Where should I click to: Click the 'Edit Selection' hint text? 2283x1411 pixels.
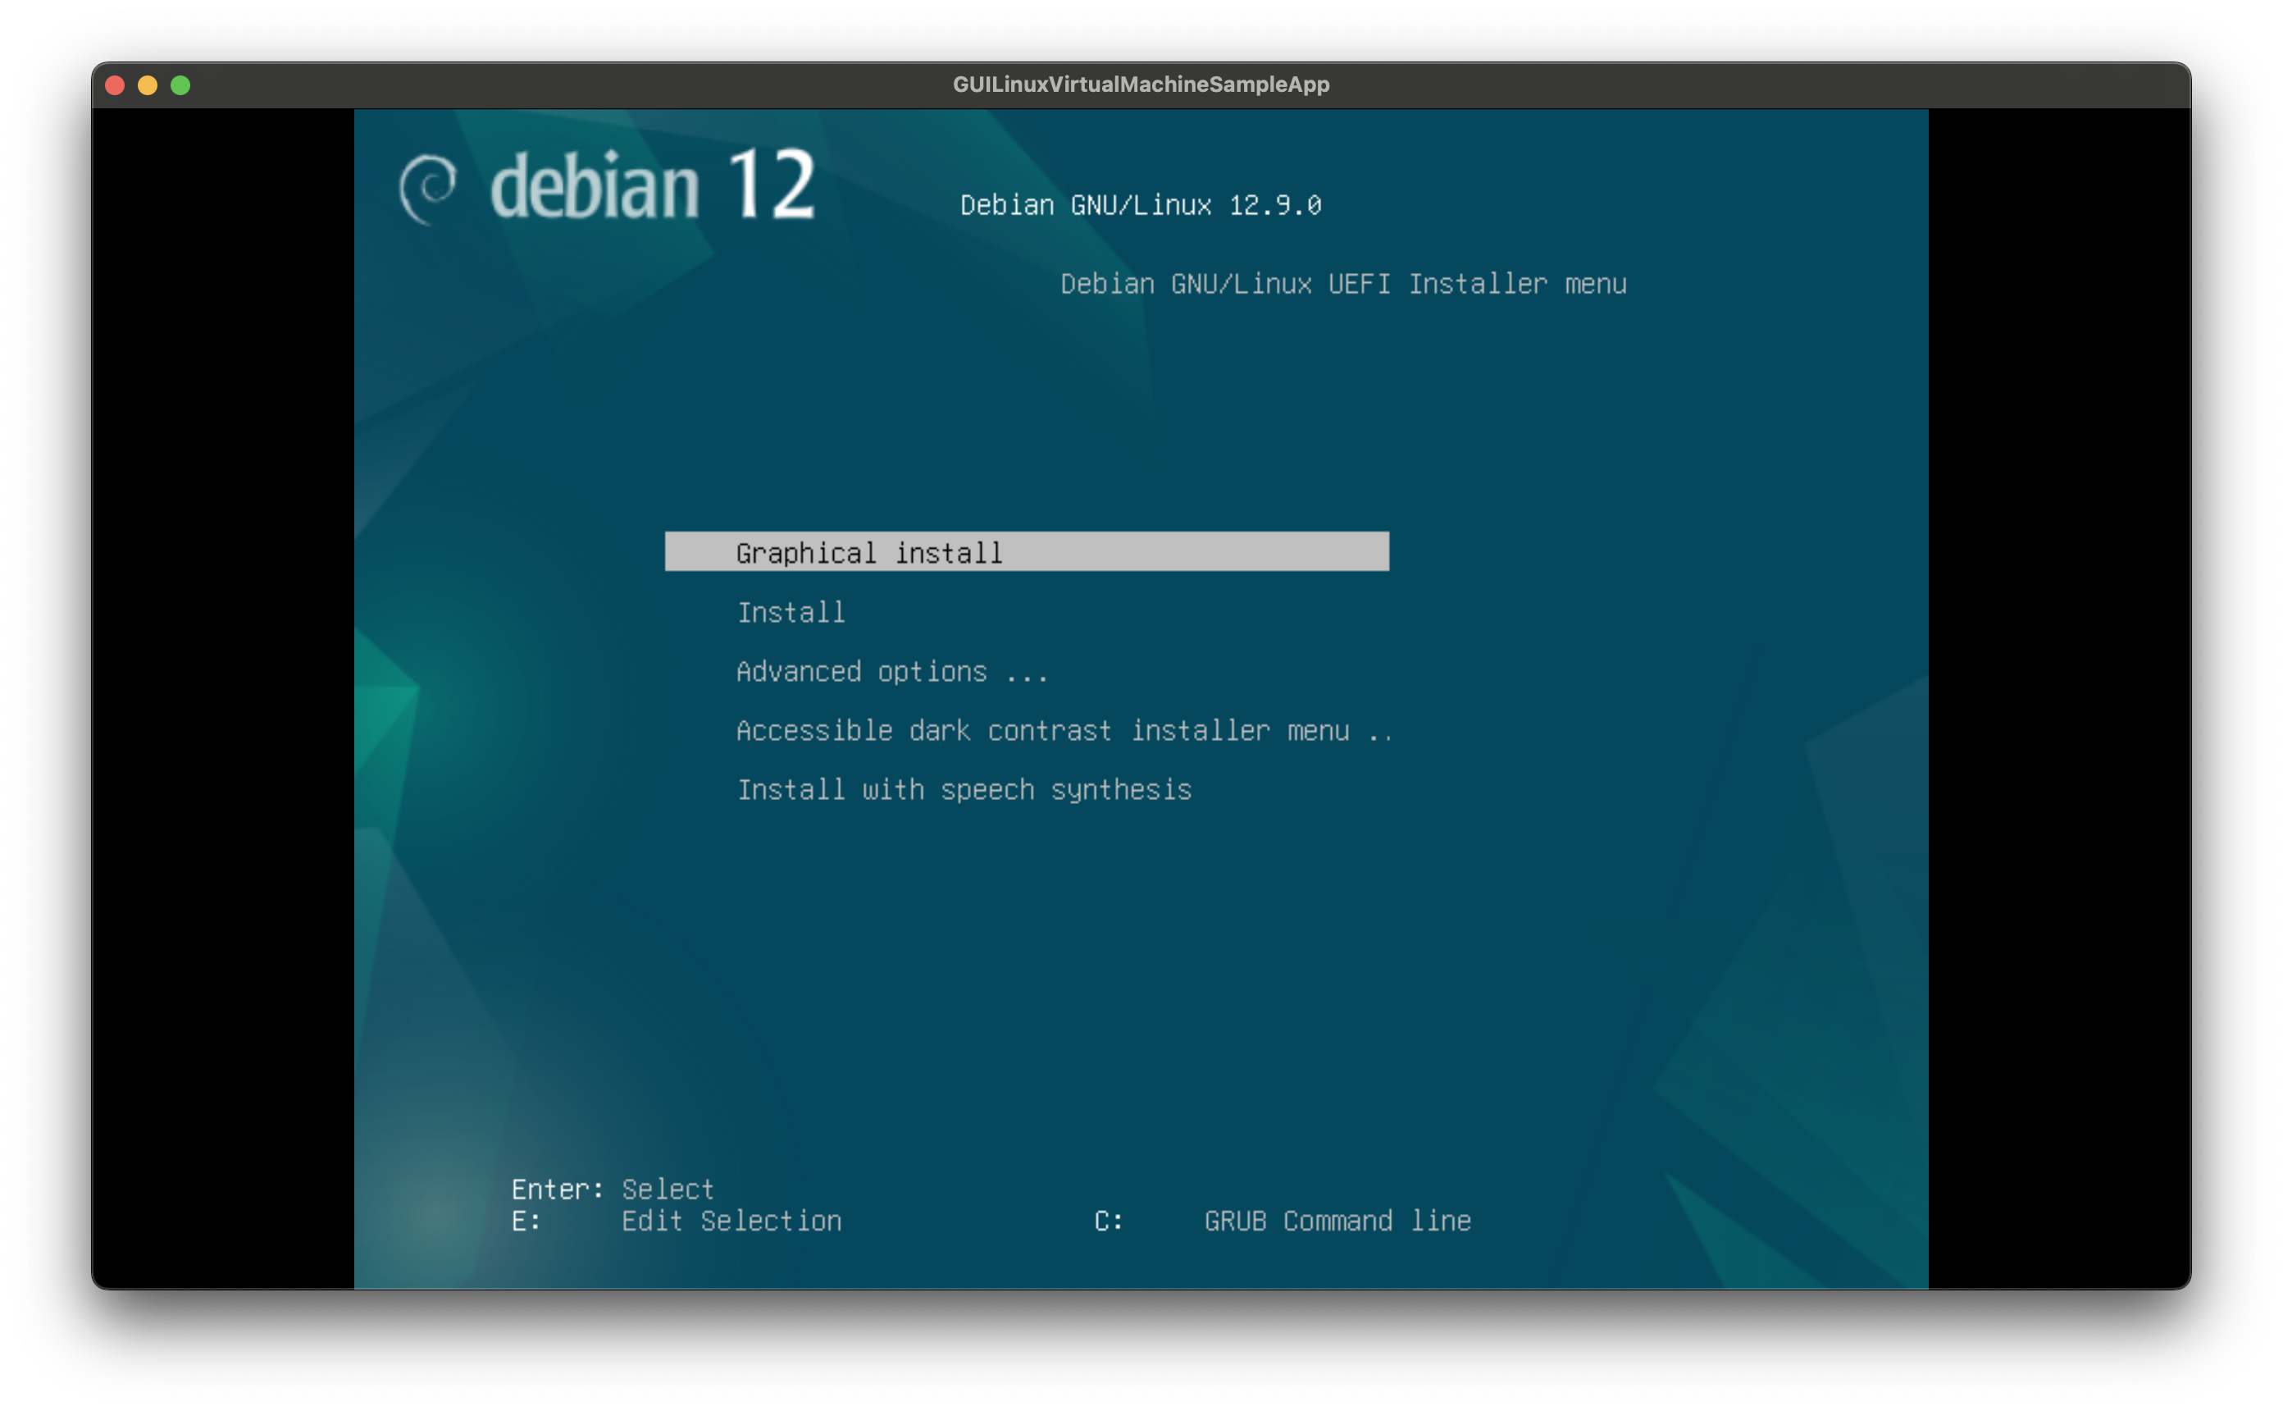click(732, 1221)
